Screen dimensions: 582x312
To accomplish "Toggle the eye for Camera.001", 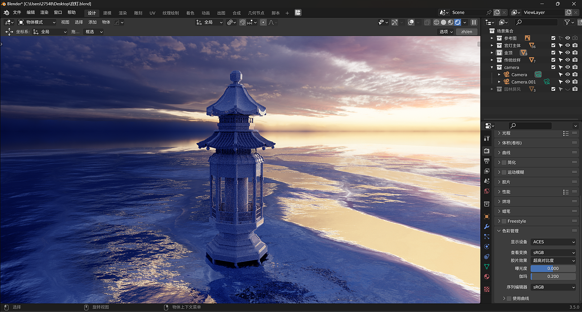I will coord(567,82).
